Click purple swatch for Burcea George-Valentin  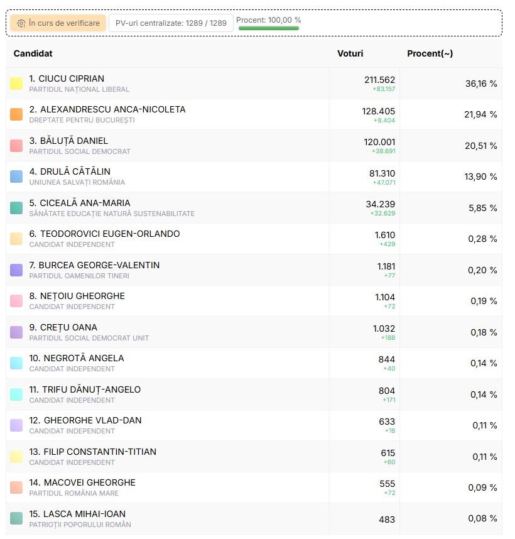click(16, 270)
